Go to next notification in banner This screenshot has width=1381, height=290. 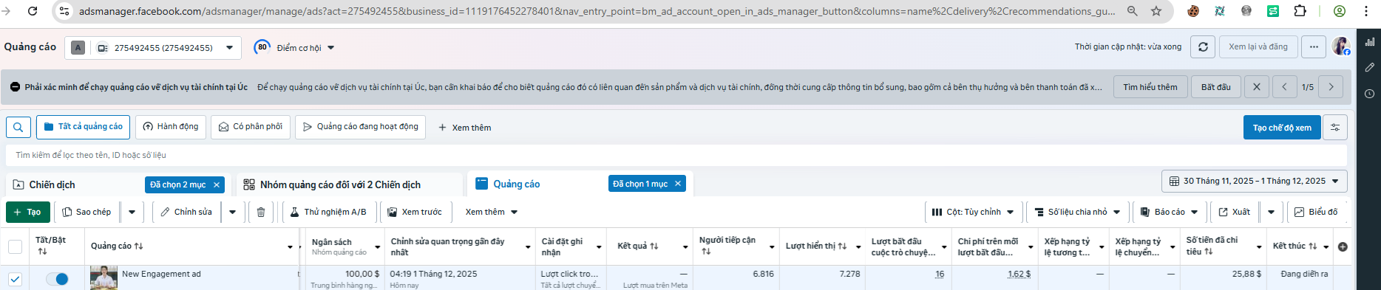pos(1331,86)
